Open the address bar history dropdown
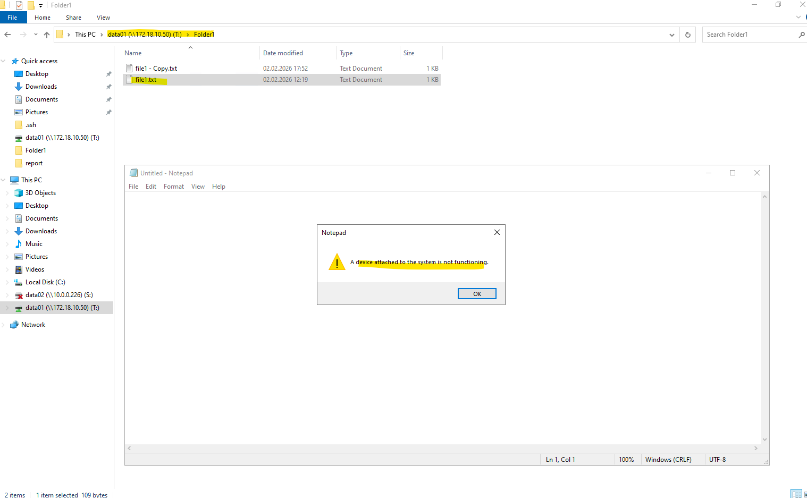807x498 pixels. tap(672, 35)
